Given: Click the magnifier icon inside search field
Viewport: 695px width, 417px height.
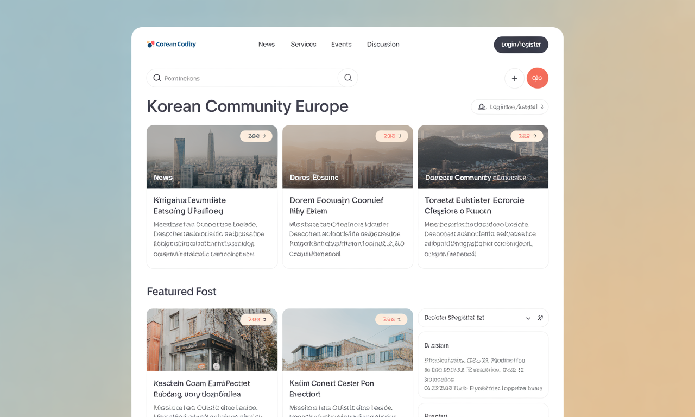Looking at the screenshot, I should pyautogui.click(x=157, y=78).
